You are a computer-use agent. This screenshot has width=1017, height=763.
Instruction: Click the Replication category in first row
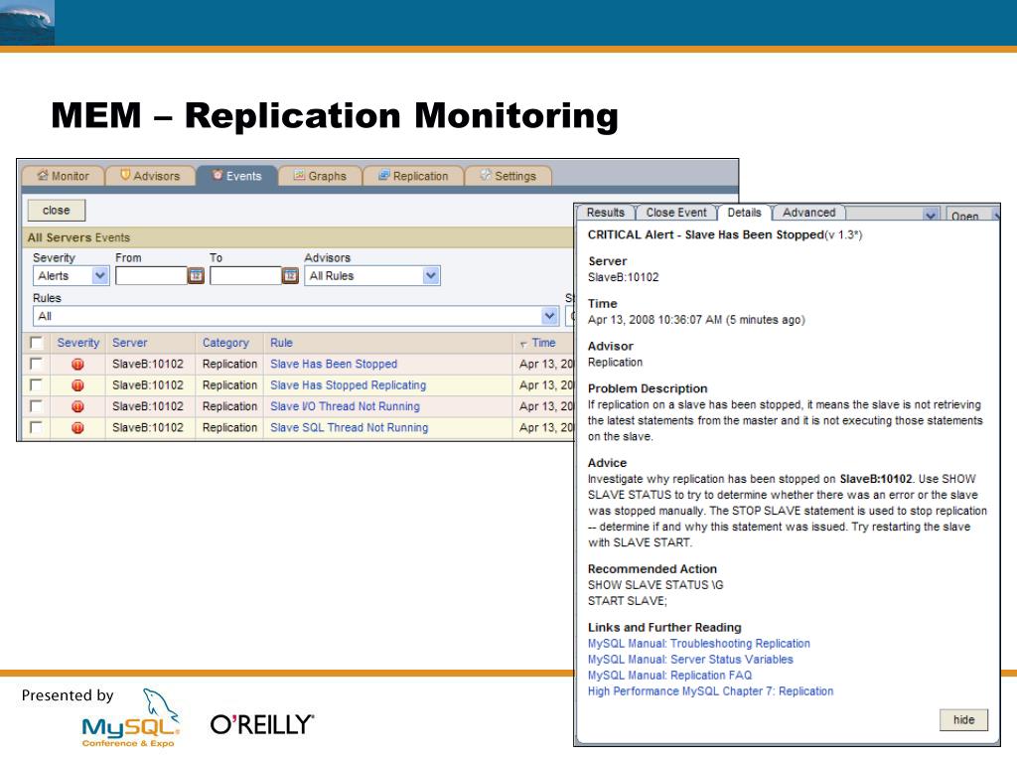point(229,364)
